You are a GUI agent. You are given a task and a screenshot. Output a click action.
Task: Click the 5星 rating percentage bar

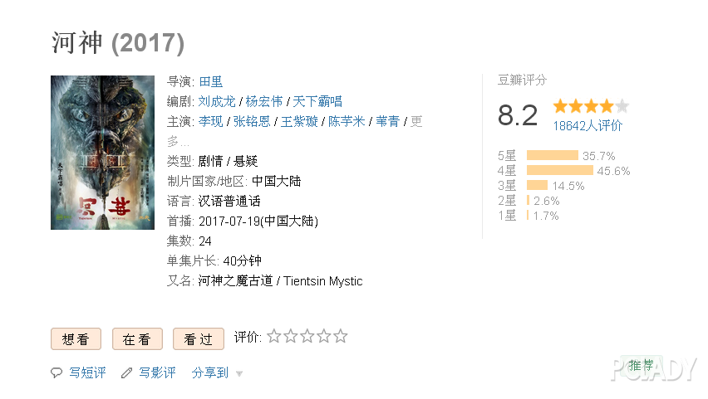tap(553, 156)
